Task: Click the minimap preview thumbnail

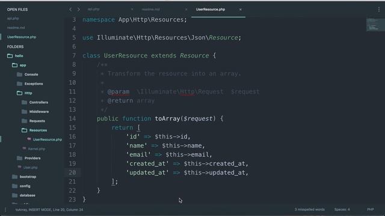Action: pos(375,25)
